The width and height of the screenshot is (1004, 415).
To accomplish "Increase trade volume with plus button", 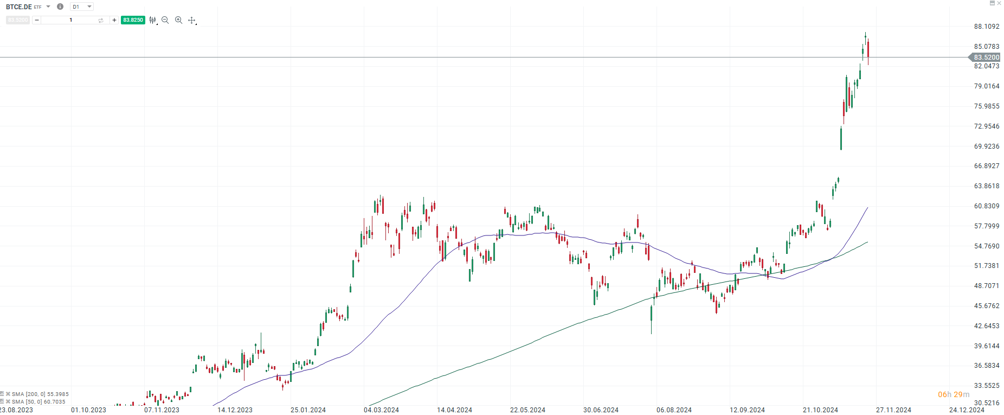I will [x=114, y=20].
